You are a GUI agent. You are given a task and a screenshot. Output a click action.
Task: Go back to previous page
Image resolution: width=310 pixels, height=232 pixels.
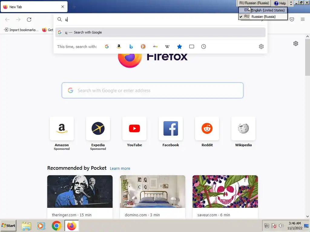pyautogui.click(x=7, y=19)
